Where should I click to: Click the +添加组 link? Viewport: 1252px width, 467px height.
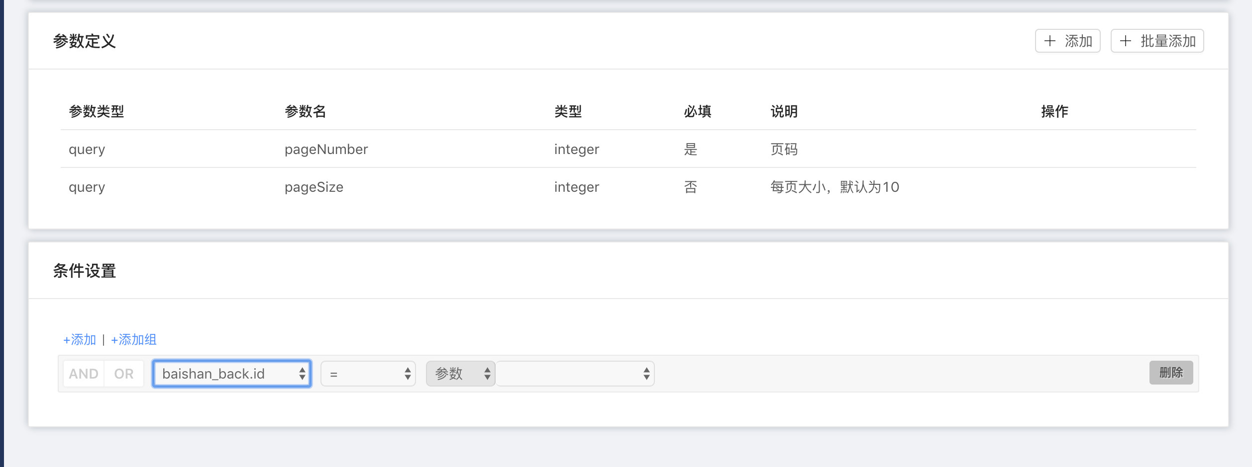click(134, 340)
